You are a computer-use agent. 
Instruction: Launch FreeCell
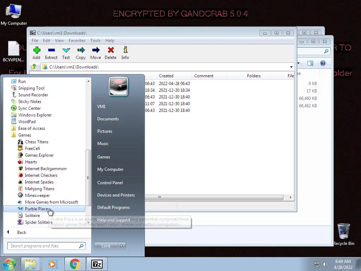pos(44,148)
